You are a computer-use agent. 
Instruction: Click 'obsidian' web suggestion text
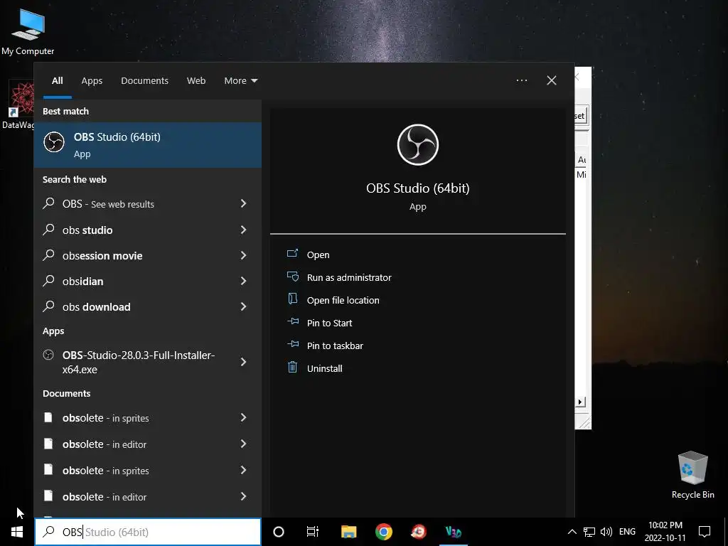pyautogui.click(x=83, y=281)
